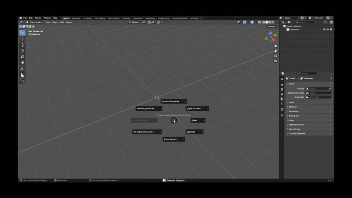Click the new collection icon in outliner
This screenshot has width=352, height=198.
(x=331, y=22)
